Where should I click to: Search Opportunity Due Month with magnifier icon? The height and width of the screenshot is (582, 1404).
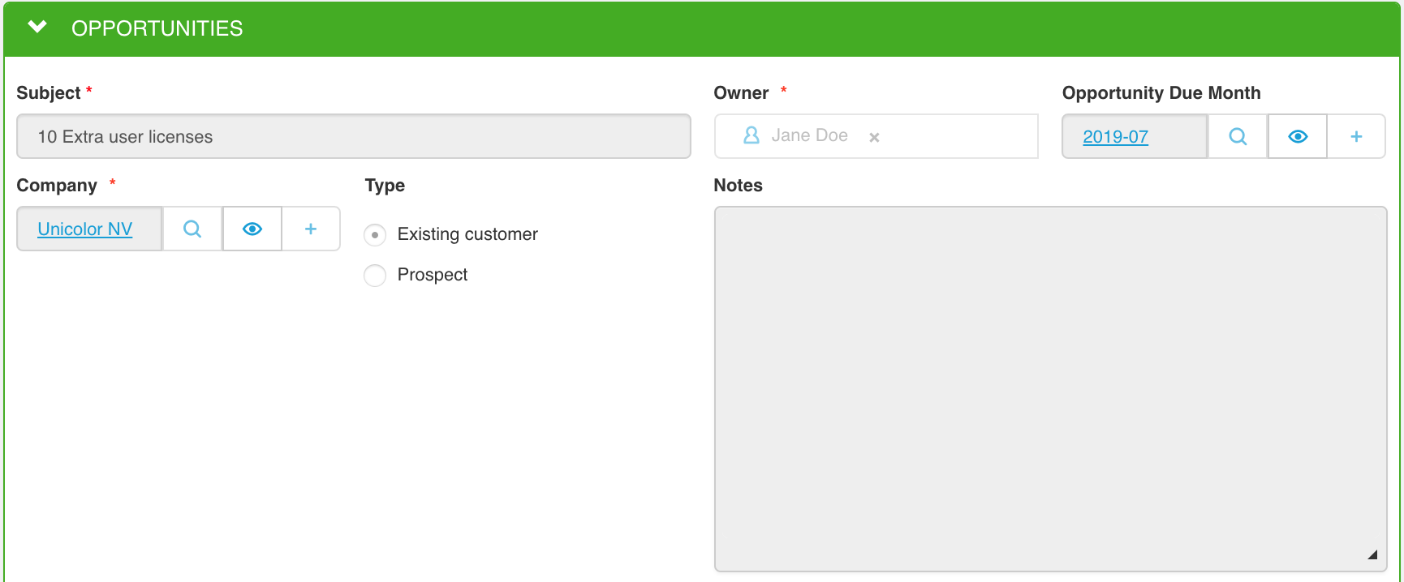[1238, 137]
